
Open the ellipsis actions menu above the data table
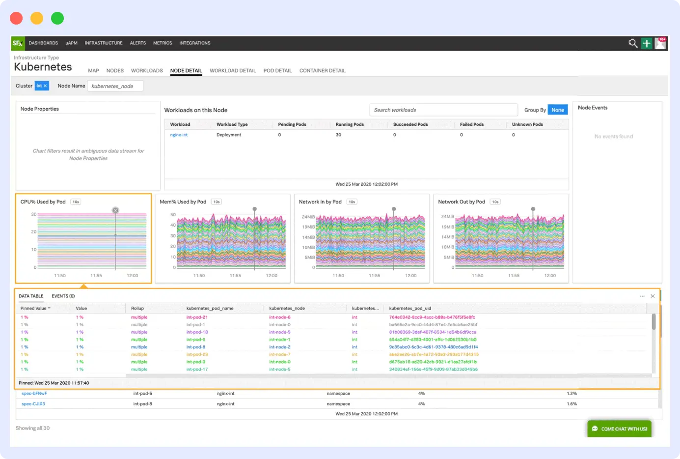click(642, 296)
